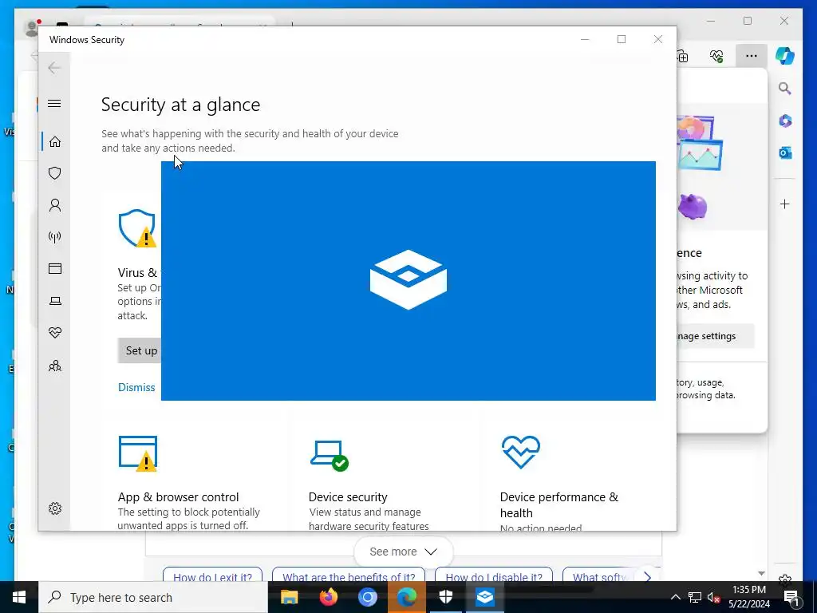Screen dimensions: 817x613
Task: Open Device performance & health heart sidebar icon
Action: pyautogui.click(x=55, y=333)
